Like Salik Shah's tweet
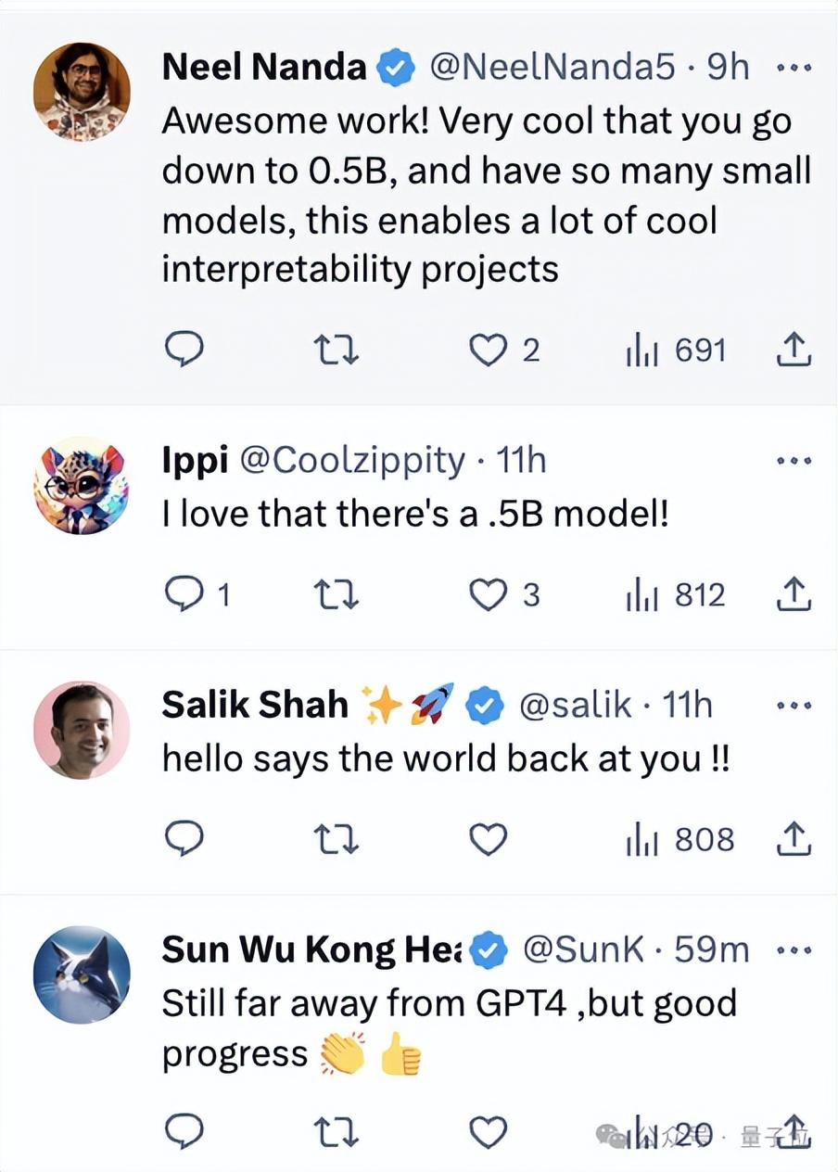Viewport: 838px width, 1172px height. pyautogui.click(x=488, y=840)
